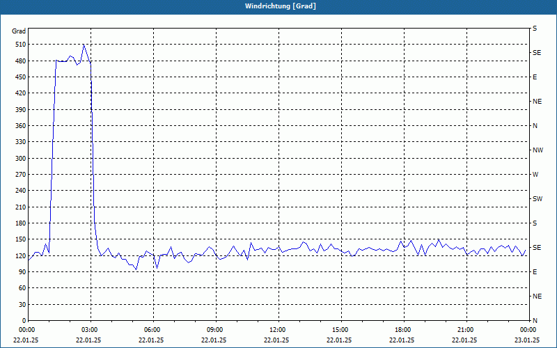The image size is (557, 348).
Task: Select the E compass label level with 90
Action: click(x=535, y=272)
